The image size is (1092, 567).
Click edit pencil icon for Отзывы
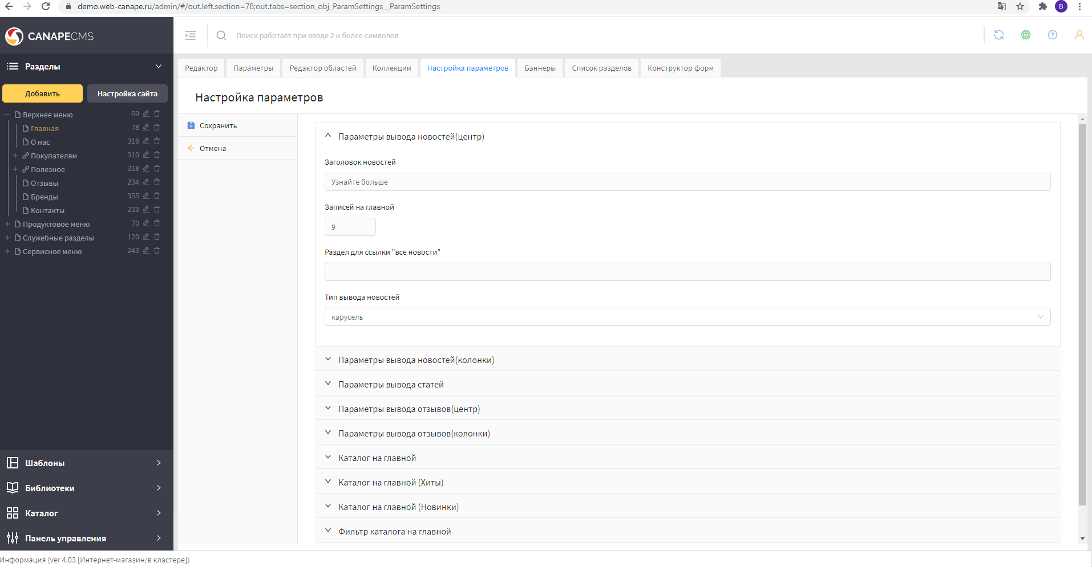[146, 182]
